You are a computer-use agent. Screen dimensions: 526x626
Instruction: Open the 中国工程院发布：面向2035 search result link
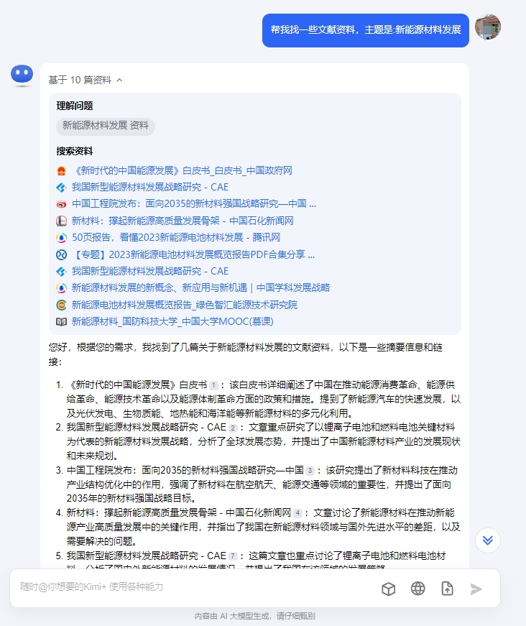point(194,204)
